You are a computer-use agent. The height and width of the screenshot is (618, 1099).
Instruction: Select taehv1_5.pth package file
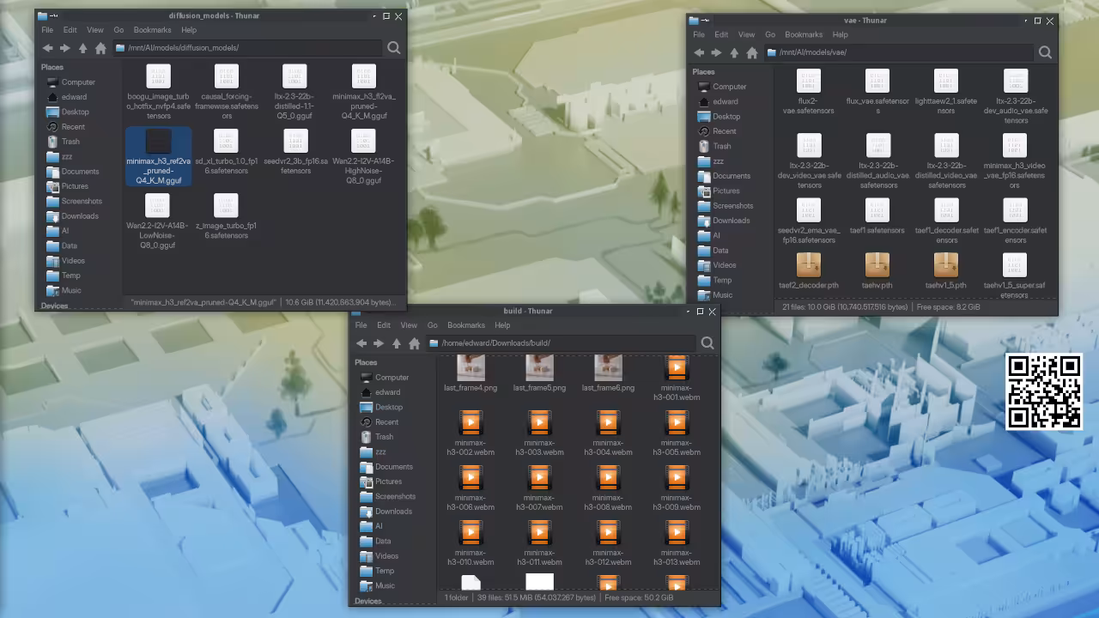946,271
